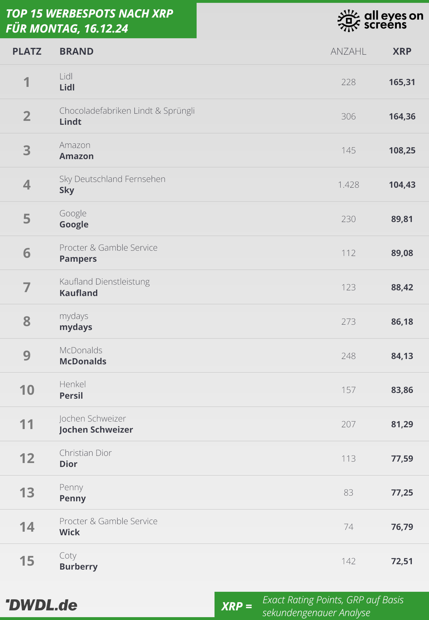Click Amazon XRP value 108,25
429x620 pixels.
pyautogui.click(x=402, y=151)
